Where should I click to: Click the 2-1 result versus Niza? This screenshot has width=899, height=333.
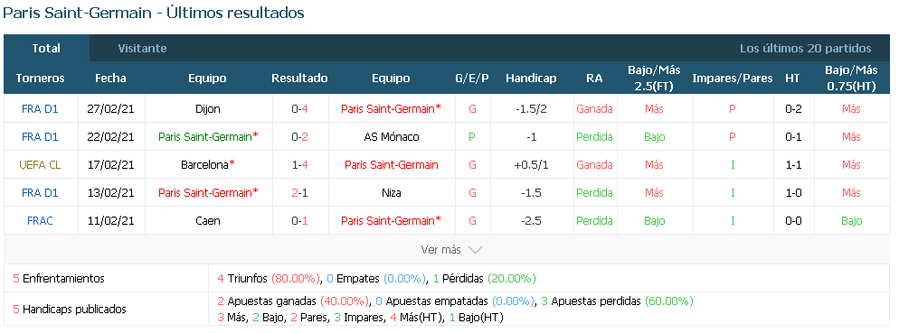point(299,193)
